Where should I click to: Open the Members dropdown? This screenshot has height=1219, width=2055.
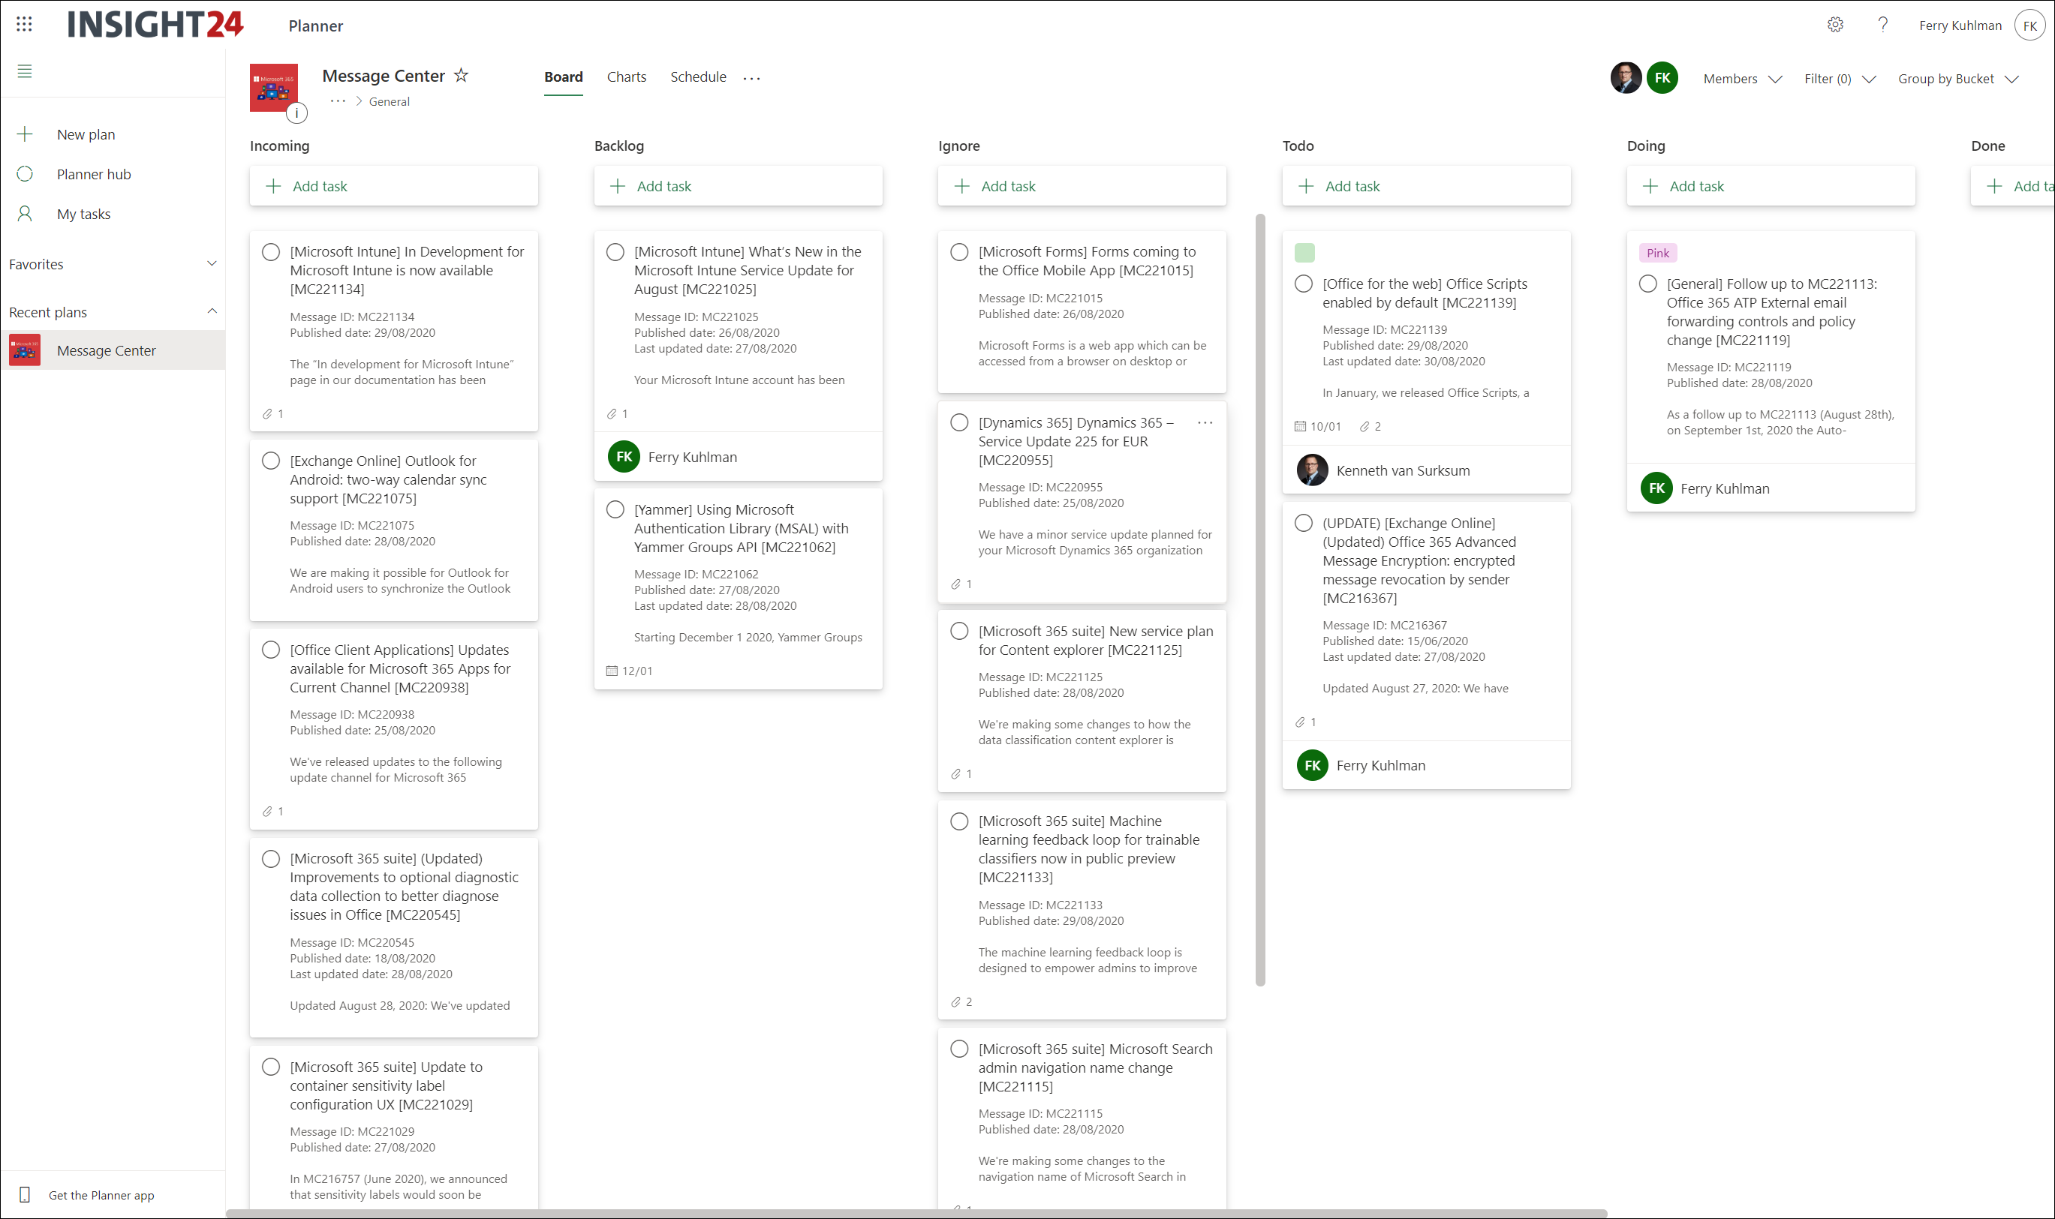1742,79
